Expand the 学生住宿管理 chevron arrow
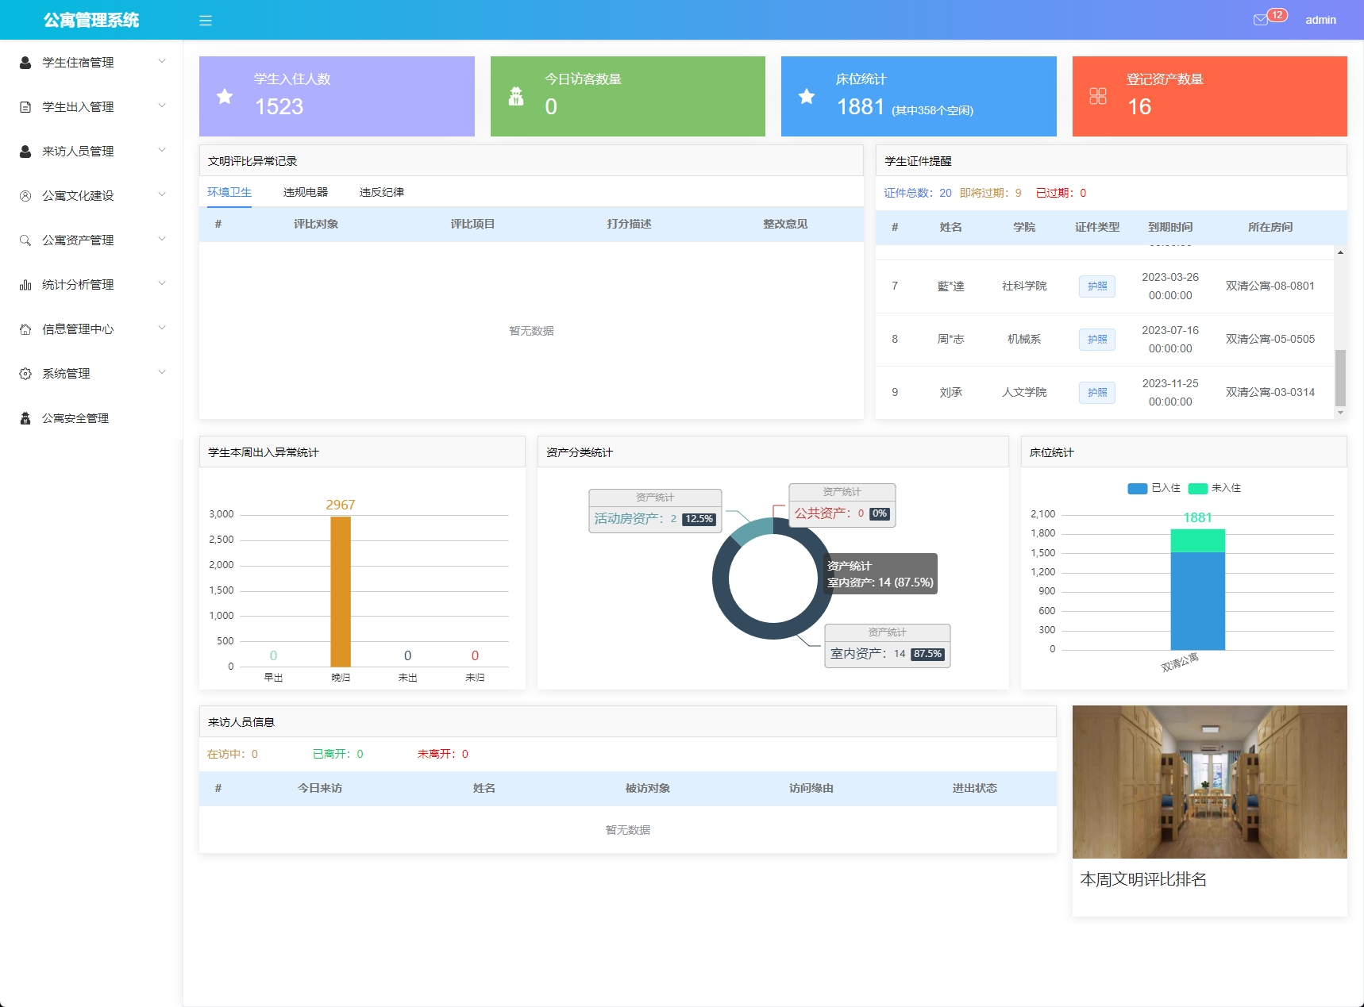 tap(162, 61)
